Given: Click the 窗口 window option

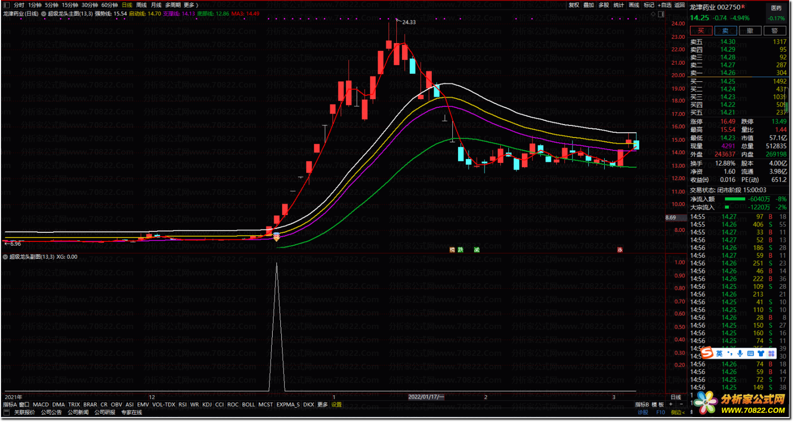Looking at the screenshot, I should tap(24, 405).
